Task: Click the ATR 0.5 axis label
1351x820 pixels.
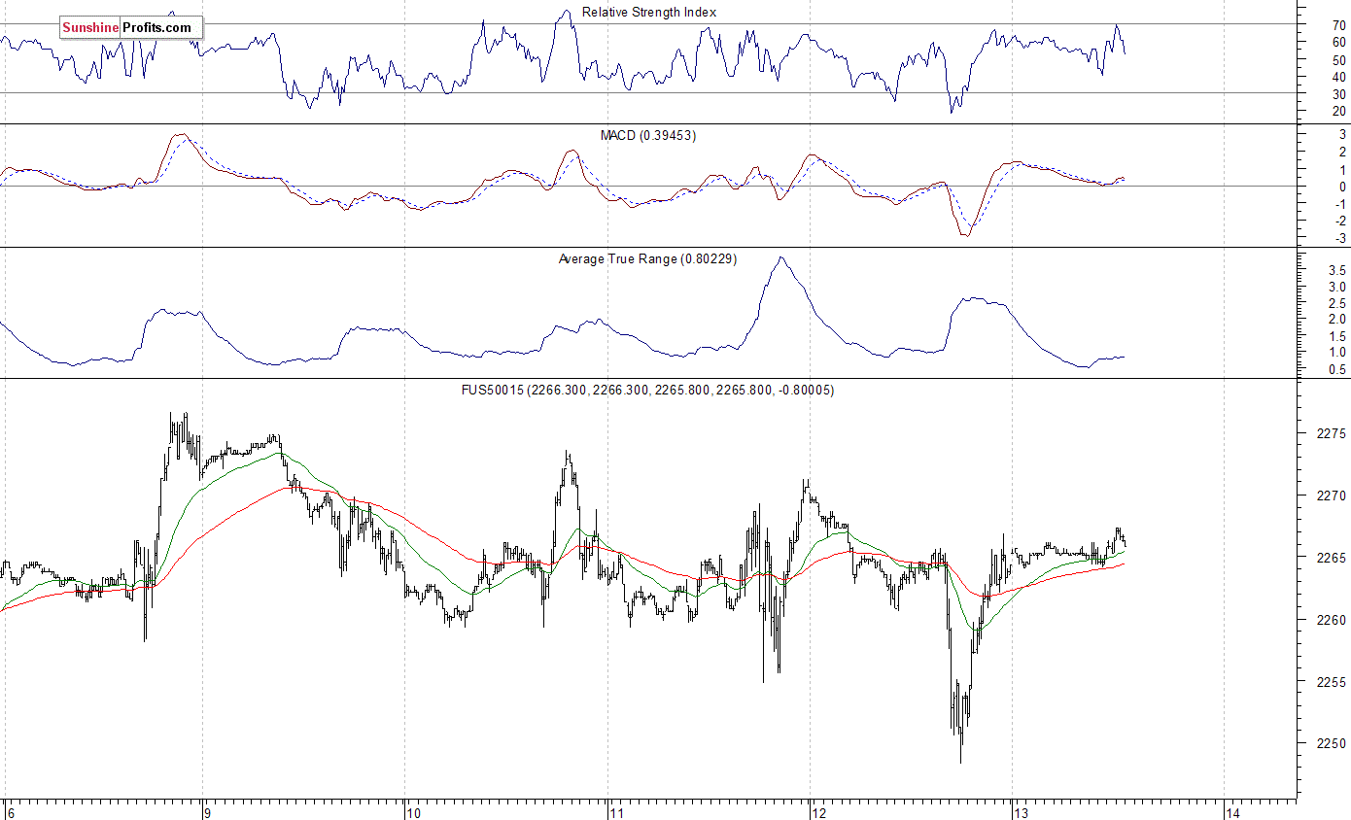Action: (x=1336, y=369)
